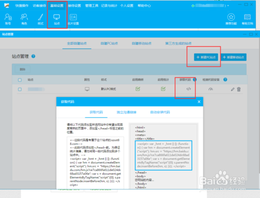Open the 名片设置 card settings icon

pos(73,17)
